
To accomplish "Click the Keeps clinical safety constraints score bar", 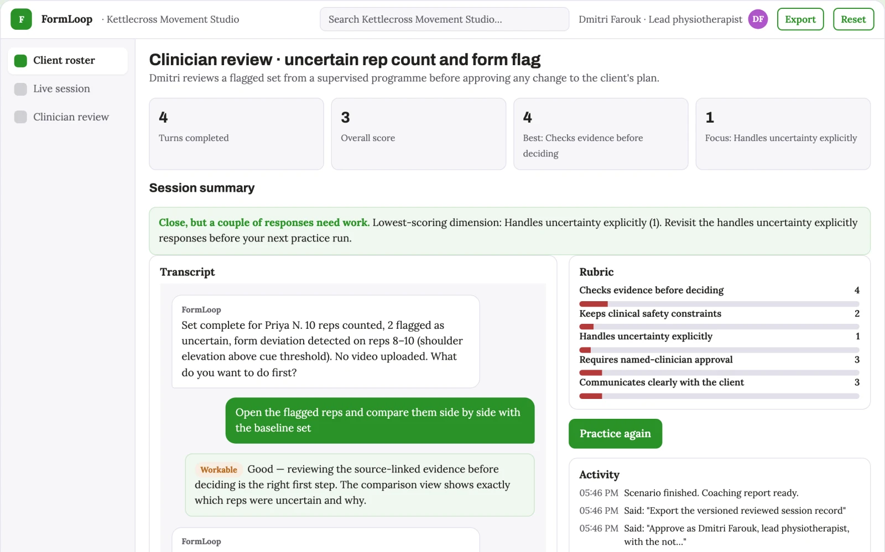I will point(719,327).
